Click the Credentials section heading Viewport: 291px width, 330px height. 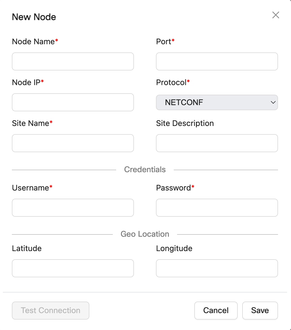[x=145, y=170]
